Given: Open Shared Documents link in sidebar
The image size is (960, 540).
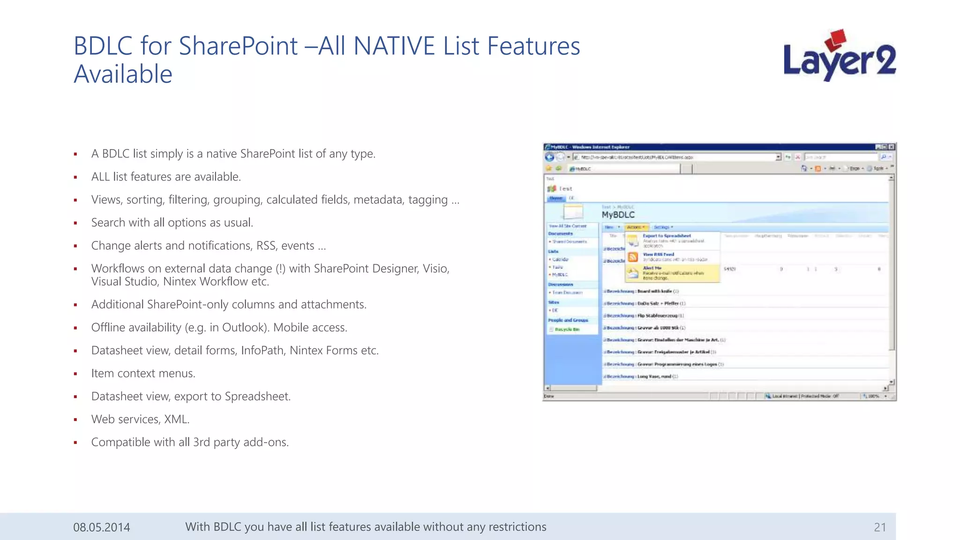Looking at the screenshot, I should pyautogui.click(x=569, y=241).
